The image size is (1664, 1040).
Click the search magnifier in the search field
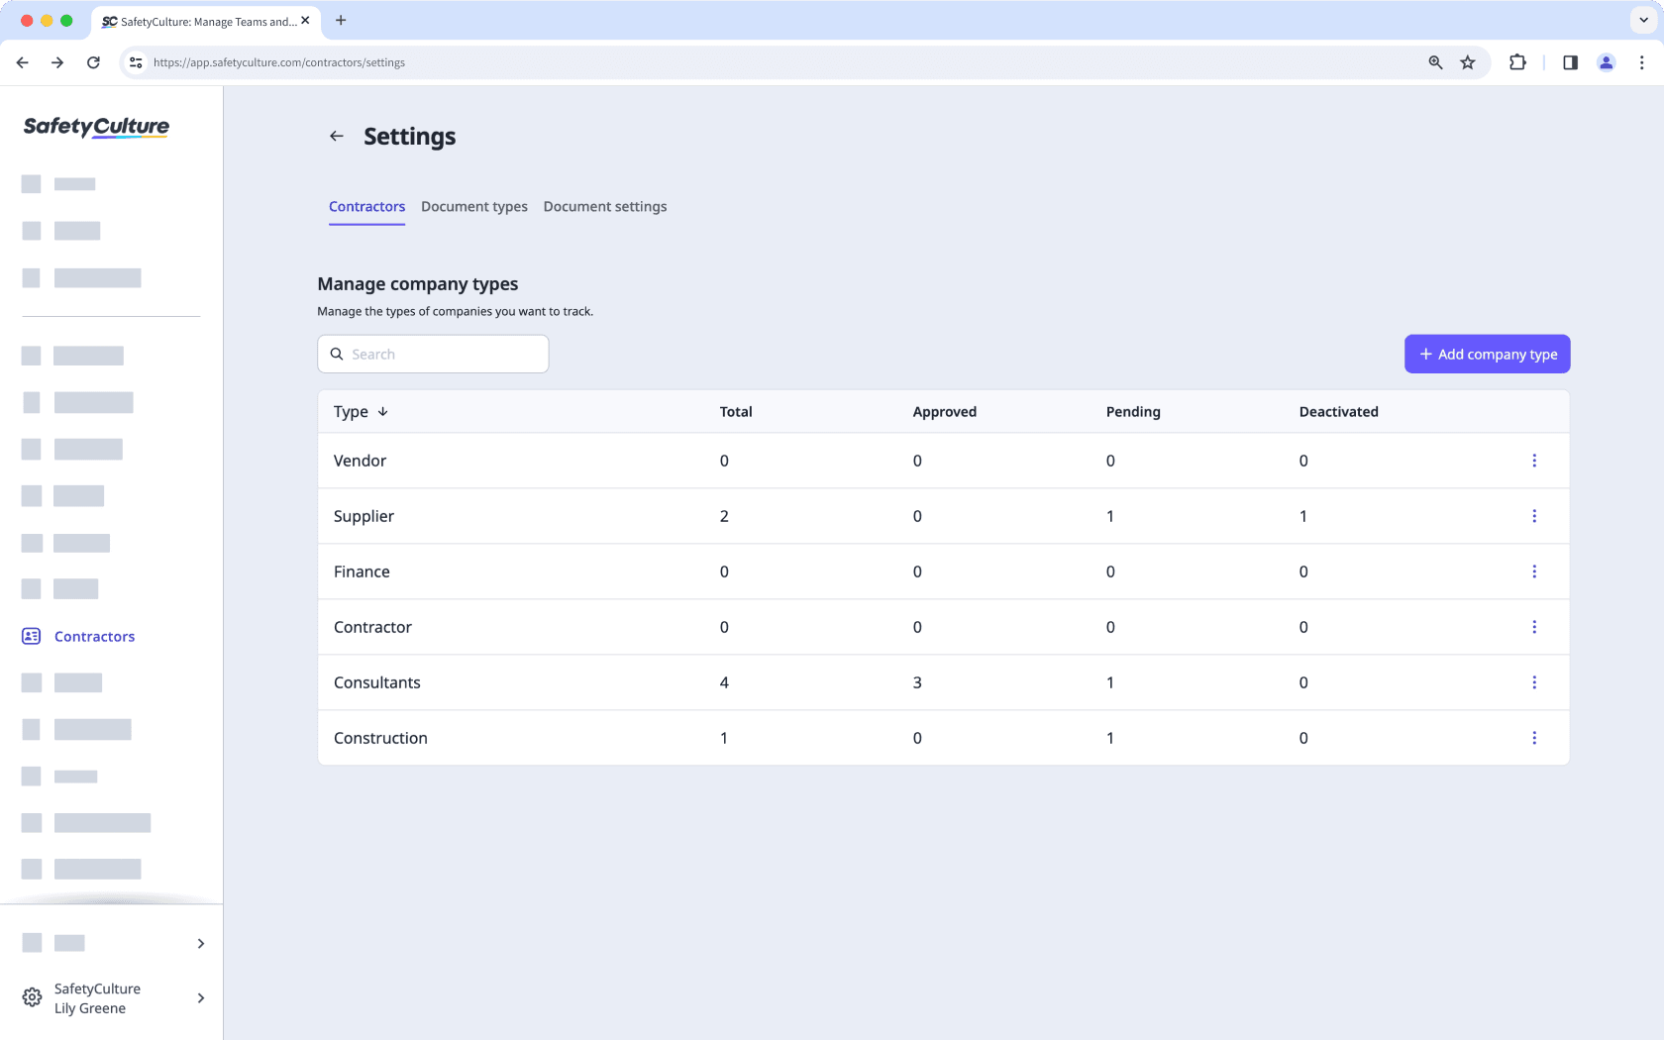[x=338, y=354]
